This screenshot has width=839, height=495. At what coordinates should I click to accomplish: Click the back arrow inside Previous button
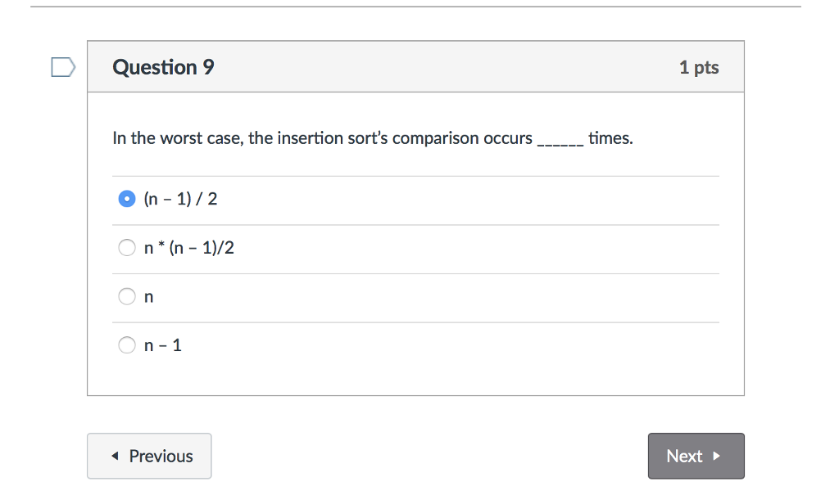point(115,456)
